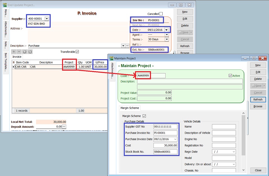269x176 pixels.
Task: Expand the Supplier code dropdown
Action: pyautogui.click(x=47, y=19)
